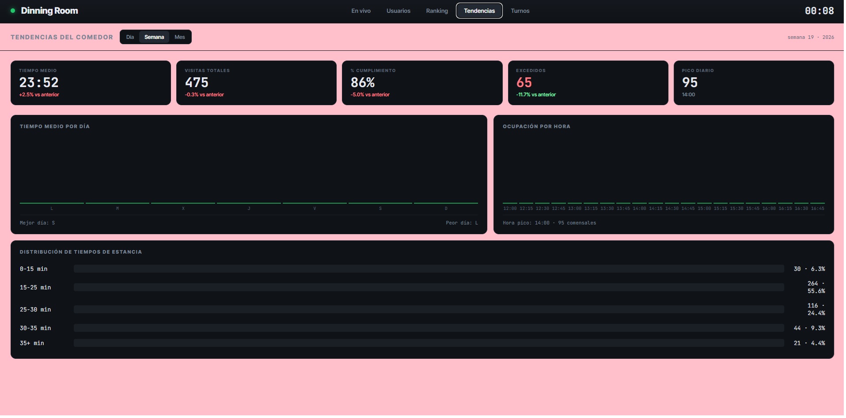Click the 30-35 min row label
Viewport: 846px width, 418px height.
[x=36, y=328]
